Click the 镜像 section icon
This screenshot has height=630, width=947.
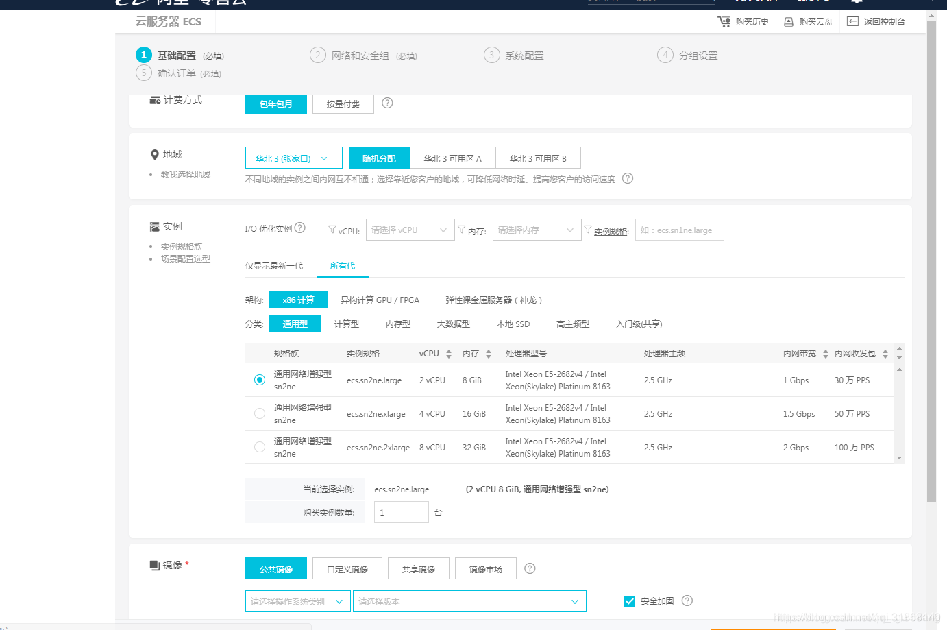click(x=155, y=566)
